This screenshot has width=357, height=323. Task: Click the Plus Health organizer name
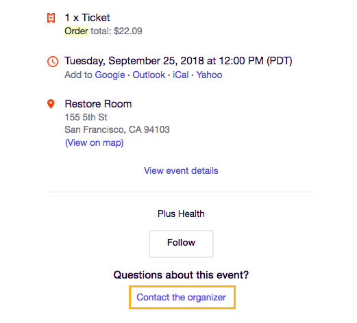pos(181,214)
